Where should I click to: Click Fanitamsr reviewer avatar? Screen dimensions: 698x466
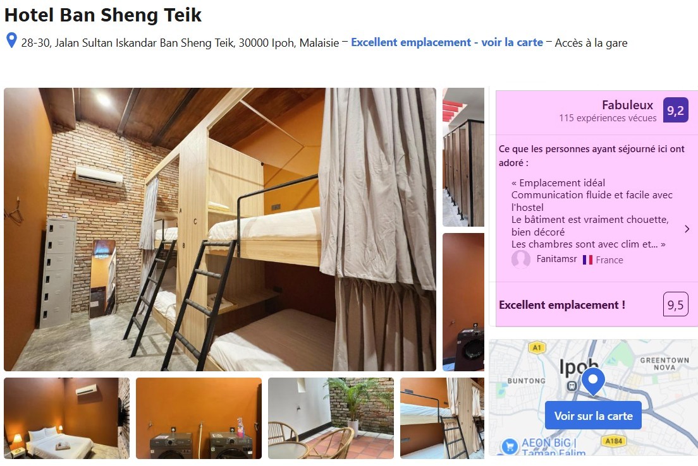tap(521, 260)
